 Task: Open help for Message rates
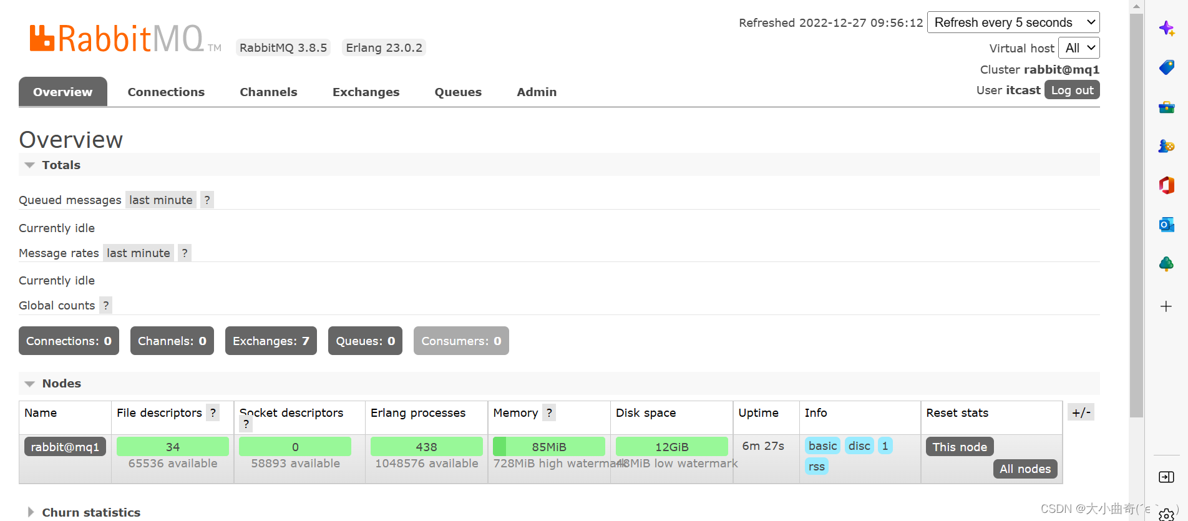point(185,253)
